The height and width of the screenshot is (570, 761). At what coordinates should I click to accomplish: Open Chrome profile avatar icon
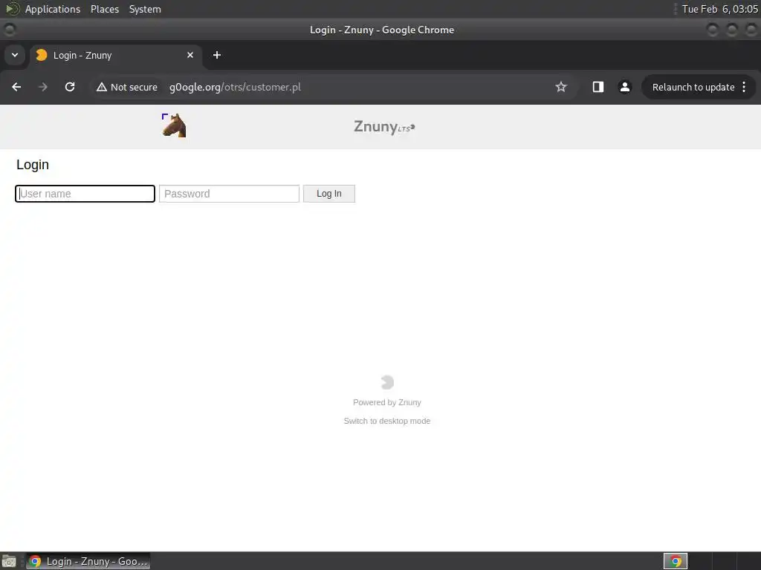pos(624,87)
